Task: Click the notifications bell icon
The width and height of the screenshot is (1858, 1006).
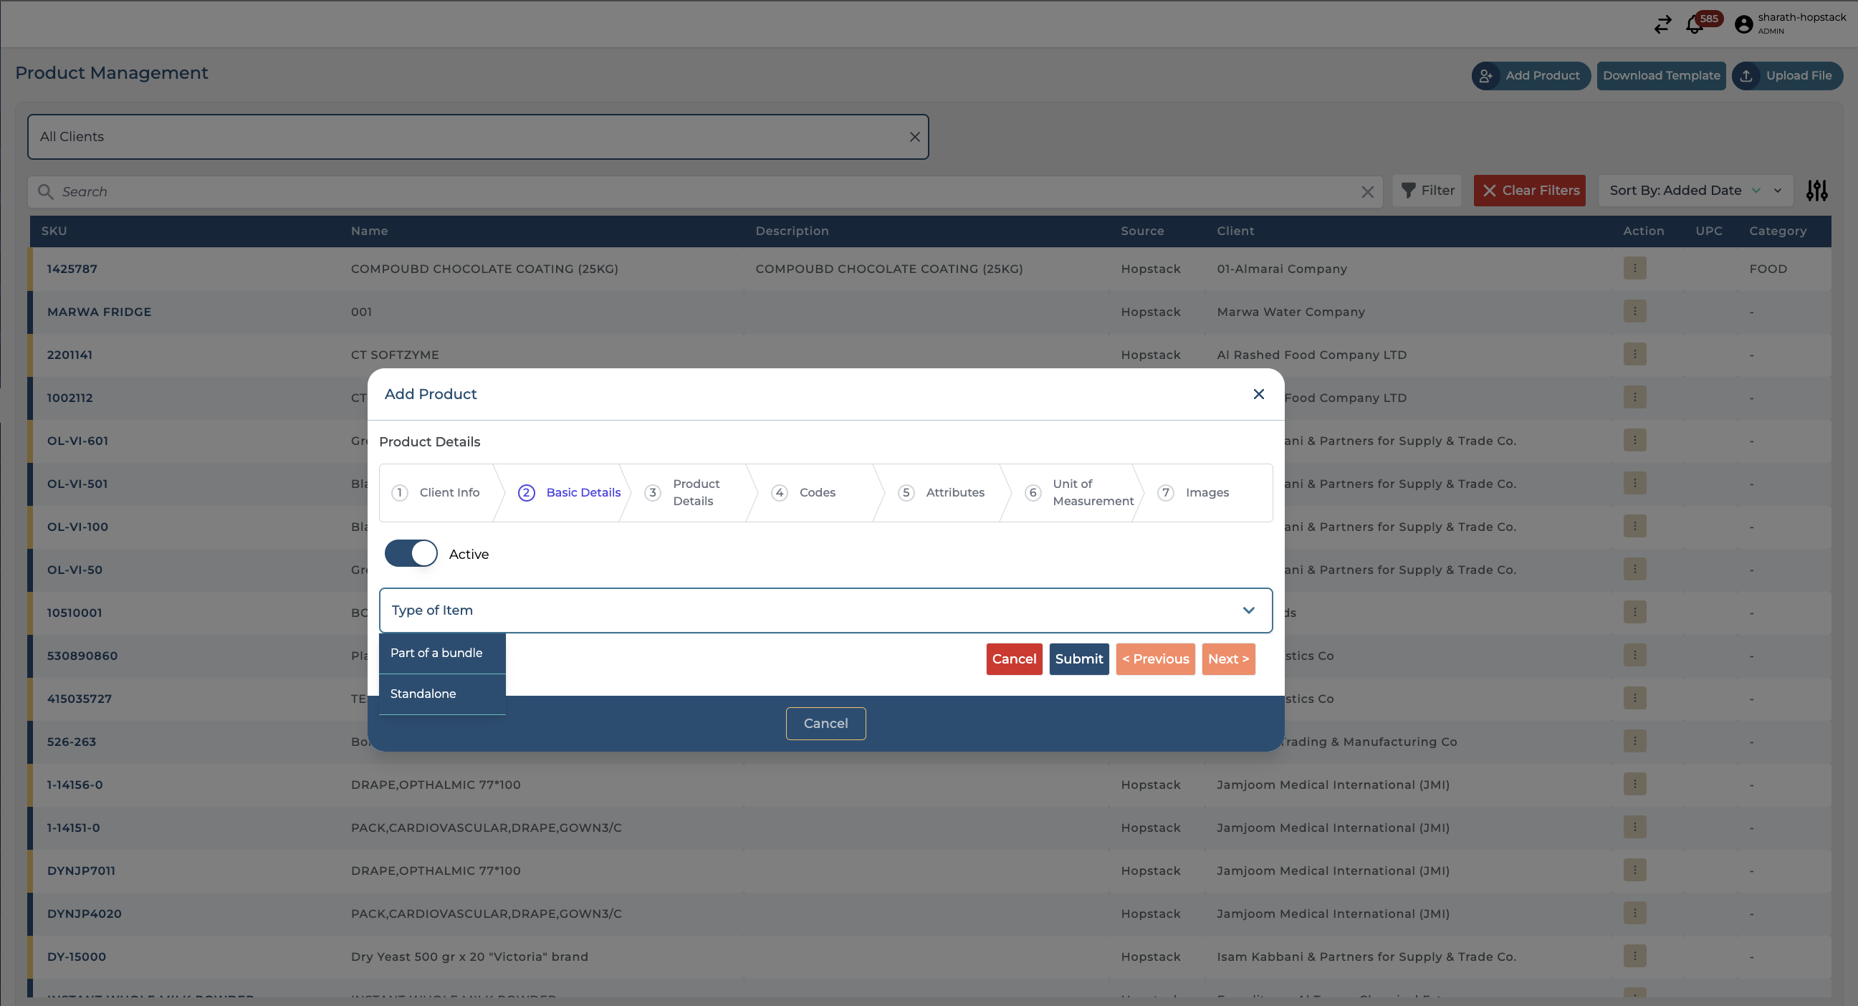Action: pos(1695,25)
